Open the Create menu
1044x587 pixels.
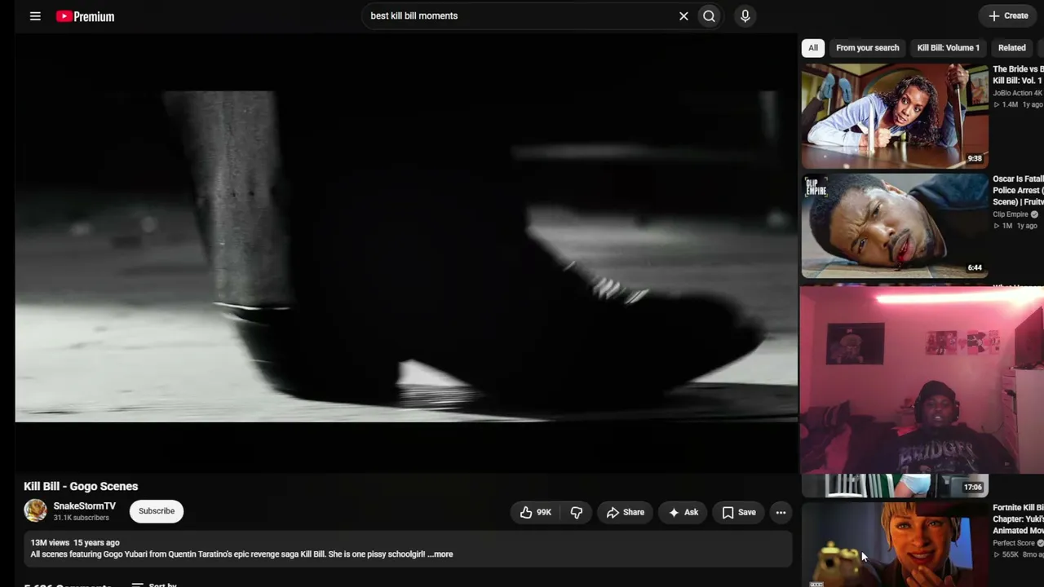(x=1008, y=16)
